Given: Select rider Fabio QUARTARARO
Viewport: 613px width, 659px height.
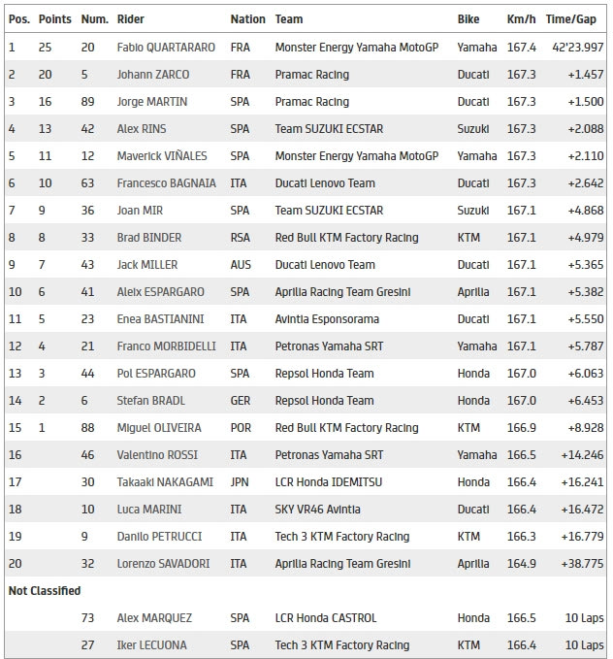Looking at the screenshot, I should (166, 48).
